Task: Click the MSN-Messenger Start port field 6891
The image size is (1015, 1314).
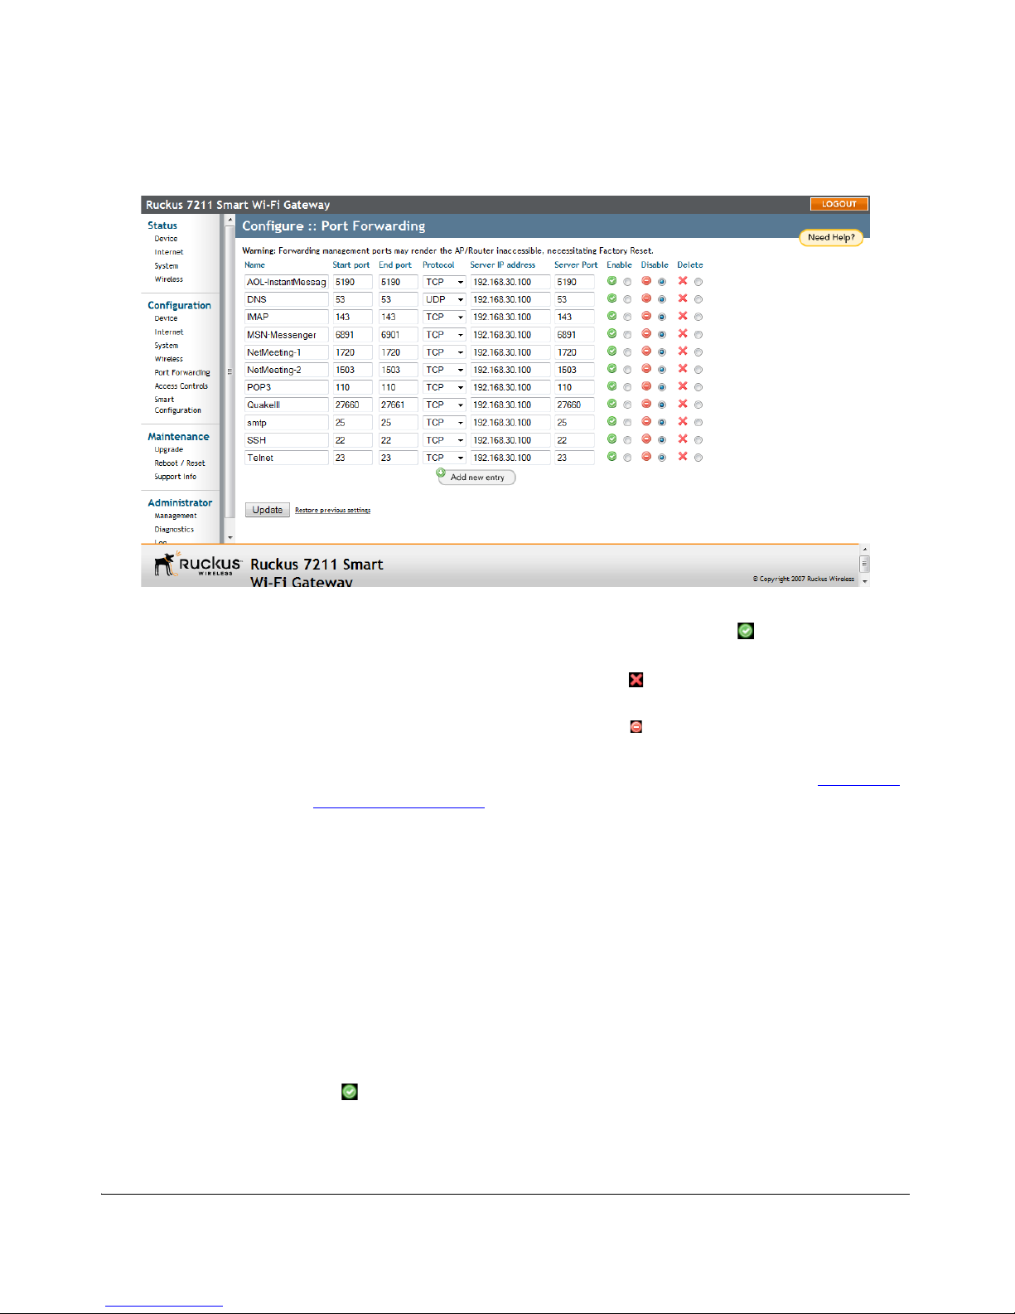Action: 353,335
